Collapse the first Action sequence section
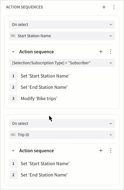Image resolution: width=124 pixels, height=190 pixels. (13, 52)
